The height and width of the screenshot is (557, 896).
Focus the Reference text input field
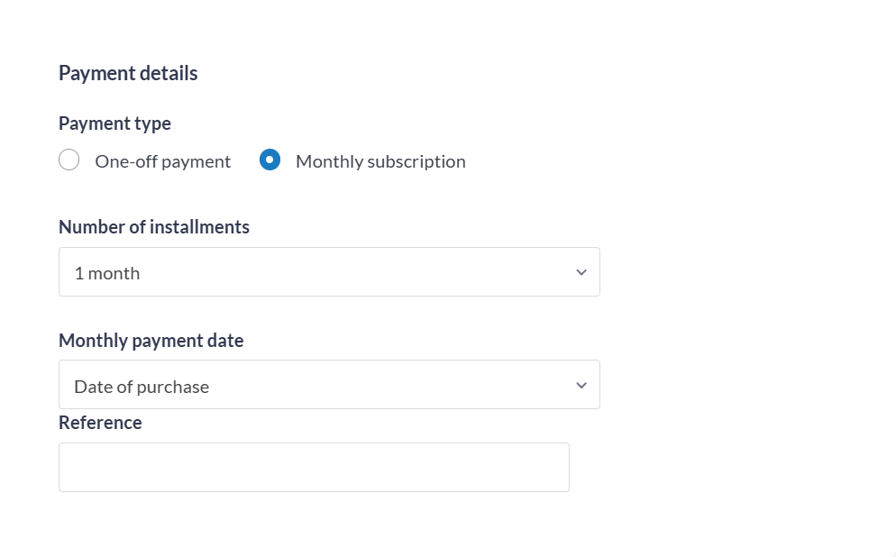coord(314,467)
